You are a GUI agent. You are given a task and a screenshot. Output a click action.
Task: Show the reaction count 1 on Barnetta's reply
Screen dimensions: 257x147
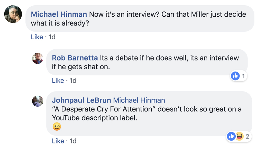pyautogui.click(x=243, y=76)
